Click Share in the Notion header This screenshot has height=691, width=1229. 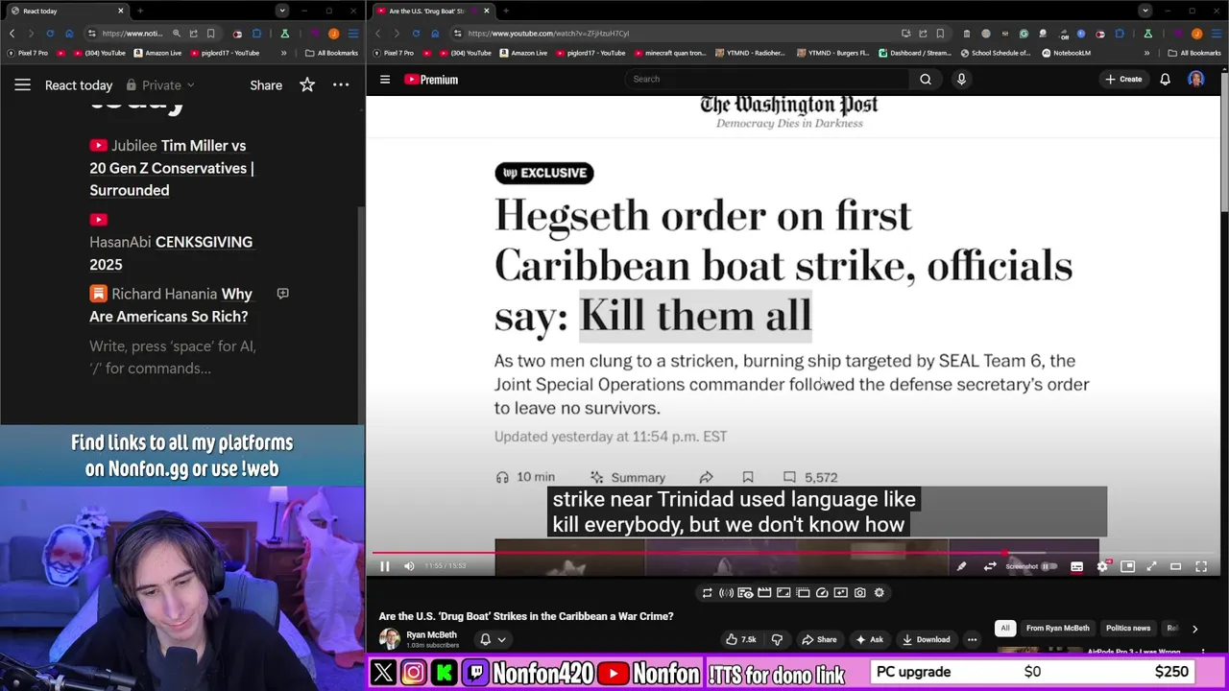[x=266, y=84]
